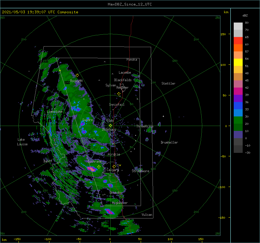Click the Blackfalds label

123,80
